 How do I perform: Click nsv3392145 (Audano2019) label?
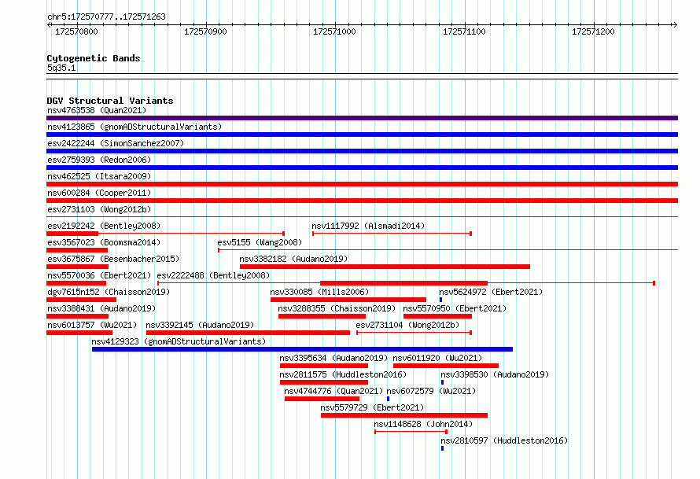pos(200,325)
